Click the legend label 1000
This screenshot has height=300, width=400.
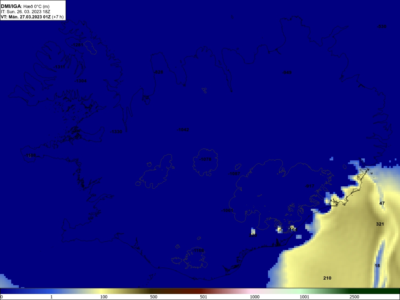pyautogui.click(x=254, y=297)
